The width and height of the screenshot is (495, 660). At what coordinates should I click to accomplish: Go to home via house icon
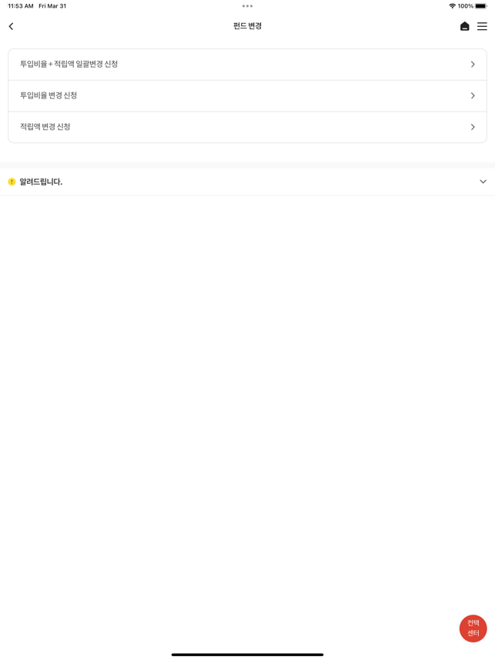[464, 26]
